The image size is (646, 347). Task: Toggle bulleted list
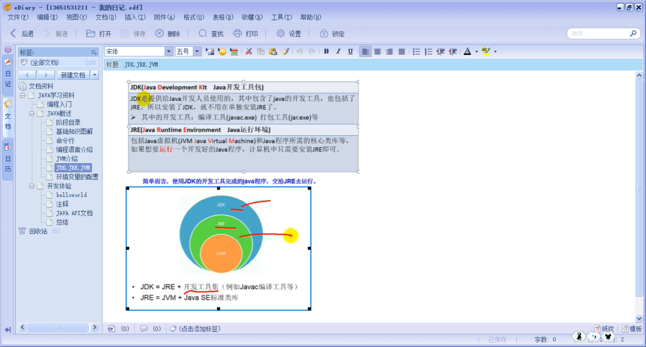click(x=416, y=51)
